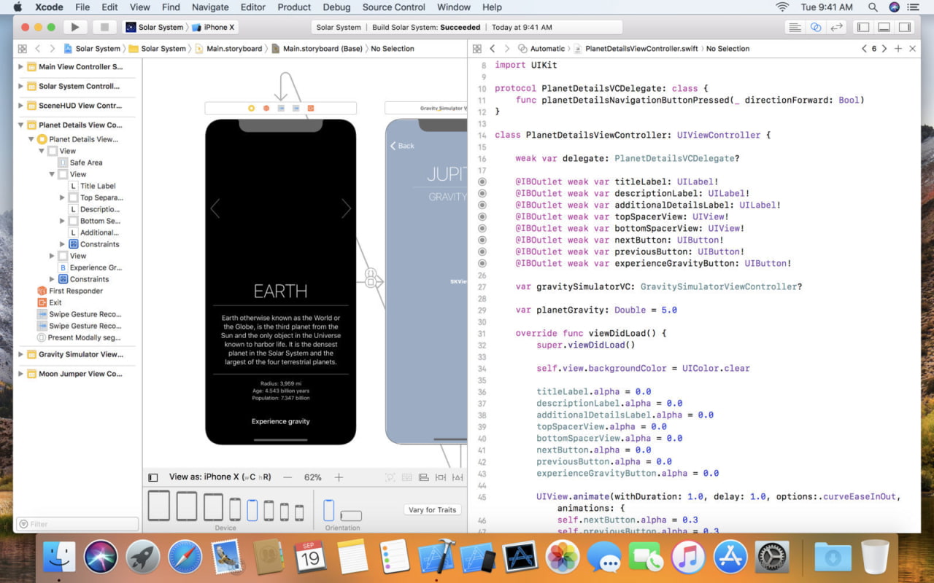Toggle the Navigator panel visibility

863,27
